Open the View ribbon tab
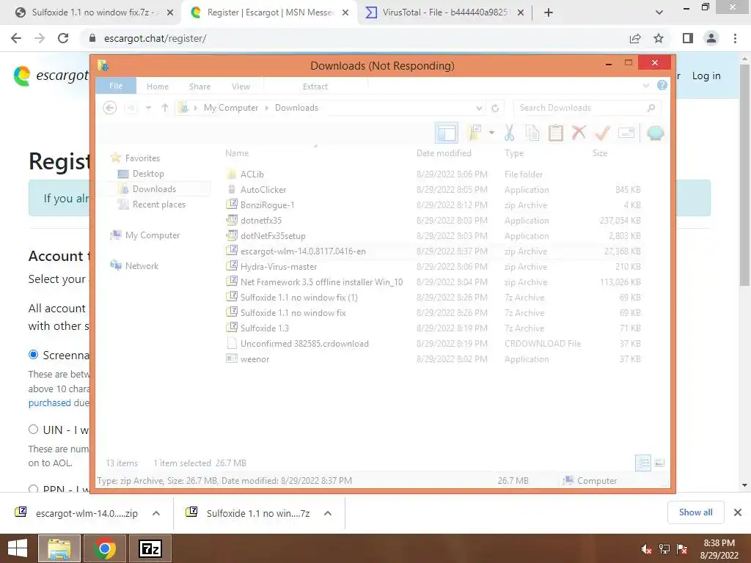This screenshot has width=751, height=563. (x=241, y=87)
